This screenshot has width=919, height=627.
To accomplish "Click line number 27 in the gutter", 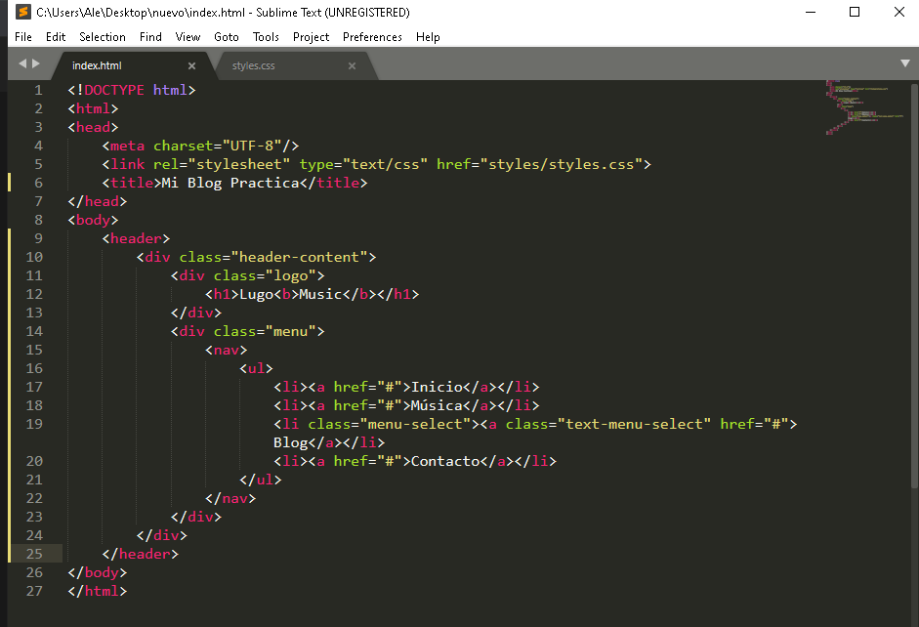I will point(34,591).
